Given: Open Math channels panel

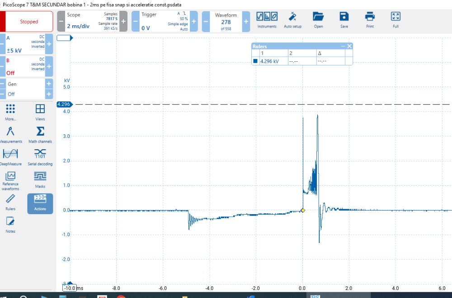Looking at the screenshot, I should click(x=40, y=135).
